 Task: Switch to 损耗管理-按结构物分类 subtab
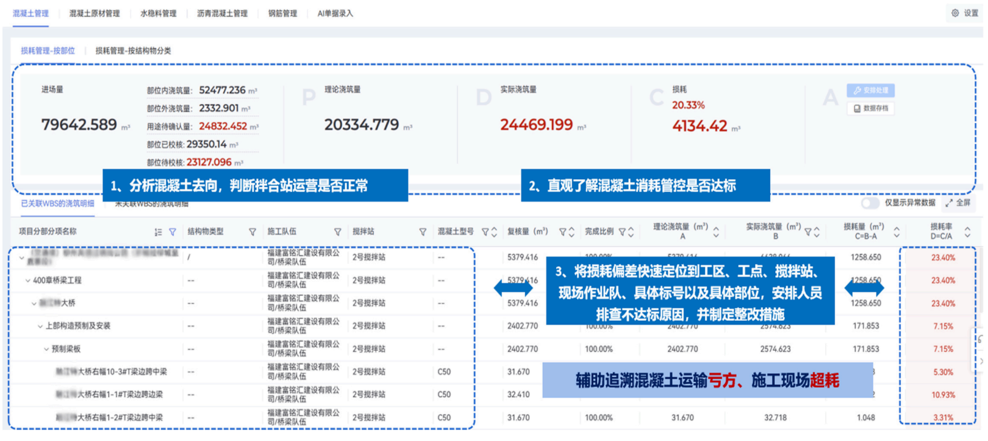[133, 51]
